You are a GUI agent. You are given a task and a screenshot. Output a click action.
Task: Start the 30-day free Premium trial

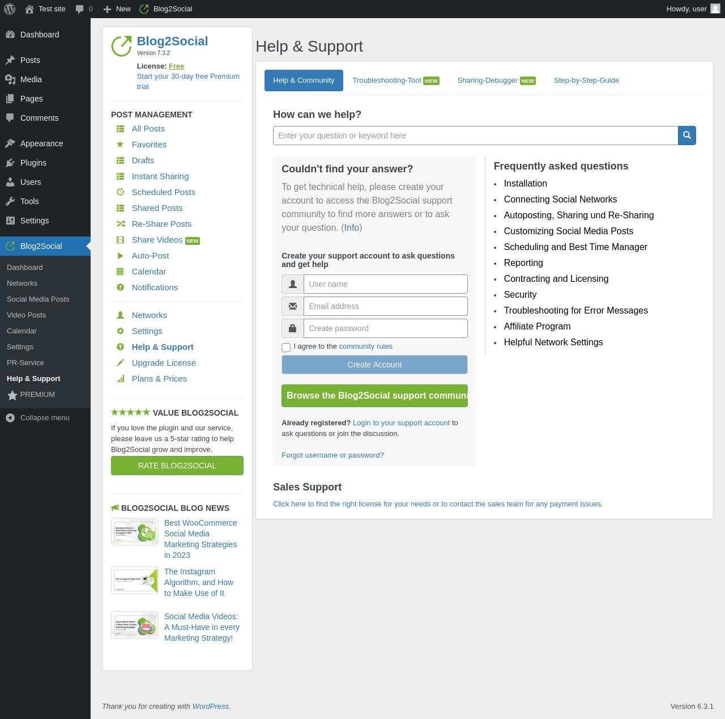tap(188, 82)
